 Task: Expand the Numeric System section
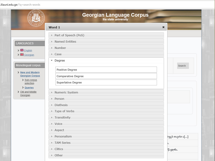[x=106, y=92]
